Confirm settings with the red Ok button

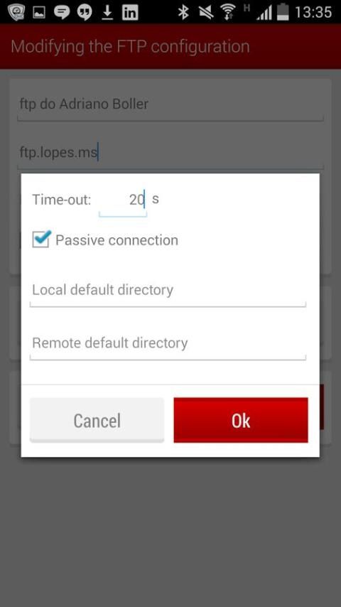pyautogui.click(x=241, y=420)
